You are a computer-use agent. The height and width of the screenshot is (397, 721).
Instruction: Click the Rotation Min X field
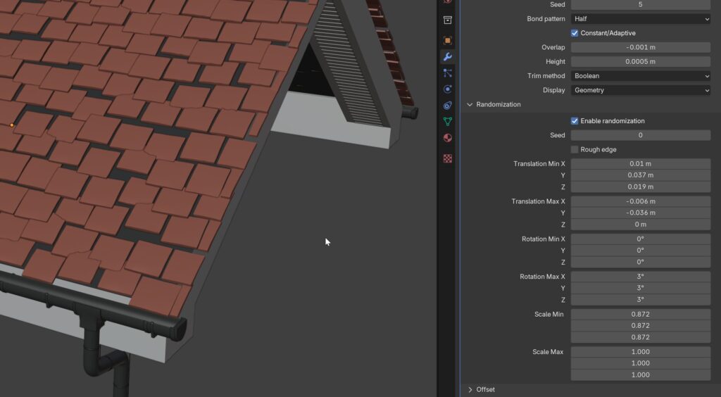tap(641, 239)
